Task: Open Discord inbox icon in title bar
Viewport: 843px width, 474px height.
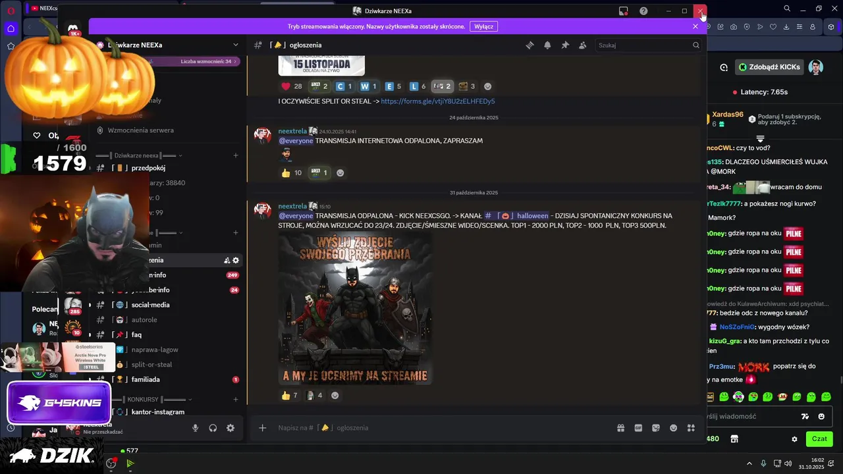Action: pos(623,11)
